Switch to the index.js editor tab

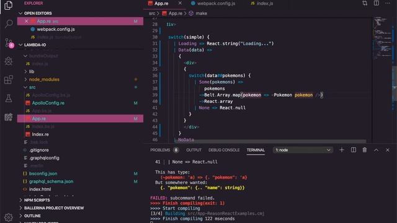pos(262,3)
